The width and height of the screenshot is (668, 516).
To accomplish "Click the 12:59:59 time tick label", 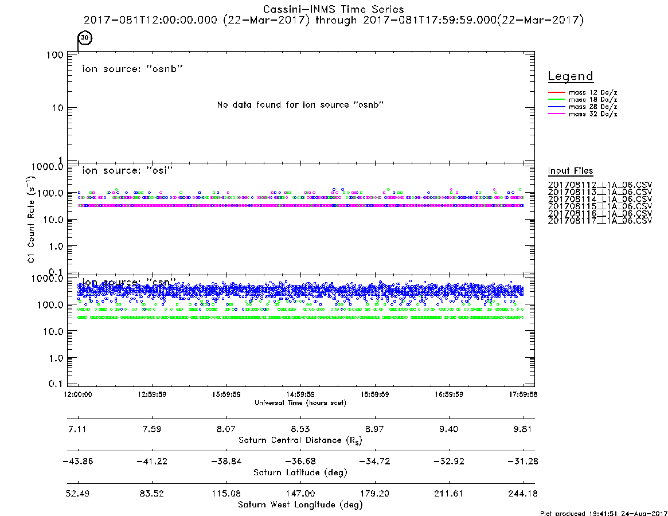I will (x=152, y=394).
